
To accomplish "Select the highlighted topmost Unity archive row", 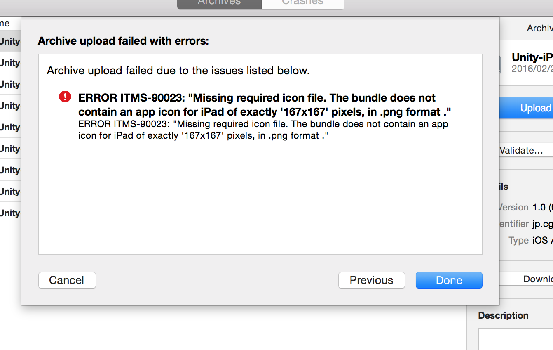I will click(x=11, y=41).
